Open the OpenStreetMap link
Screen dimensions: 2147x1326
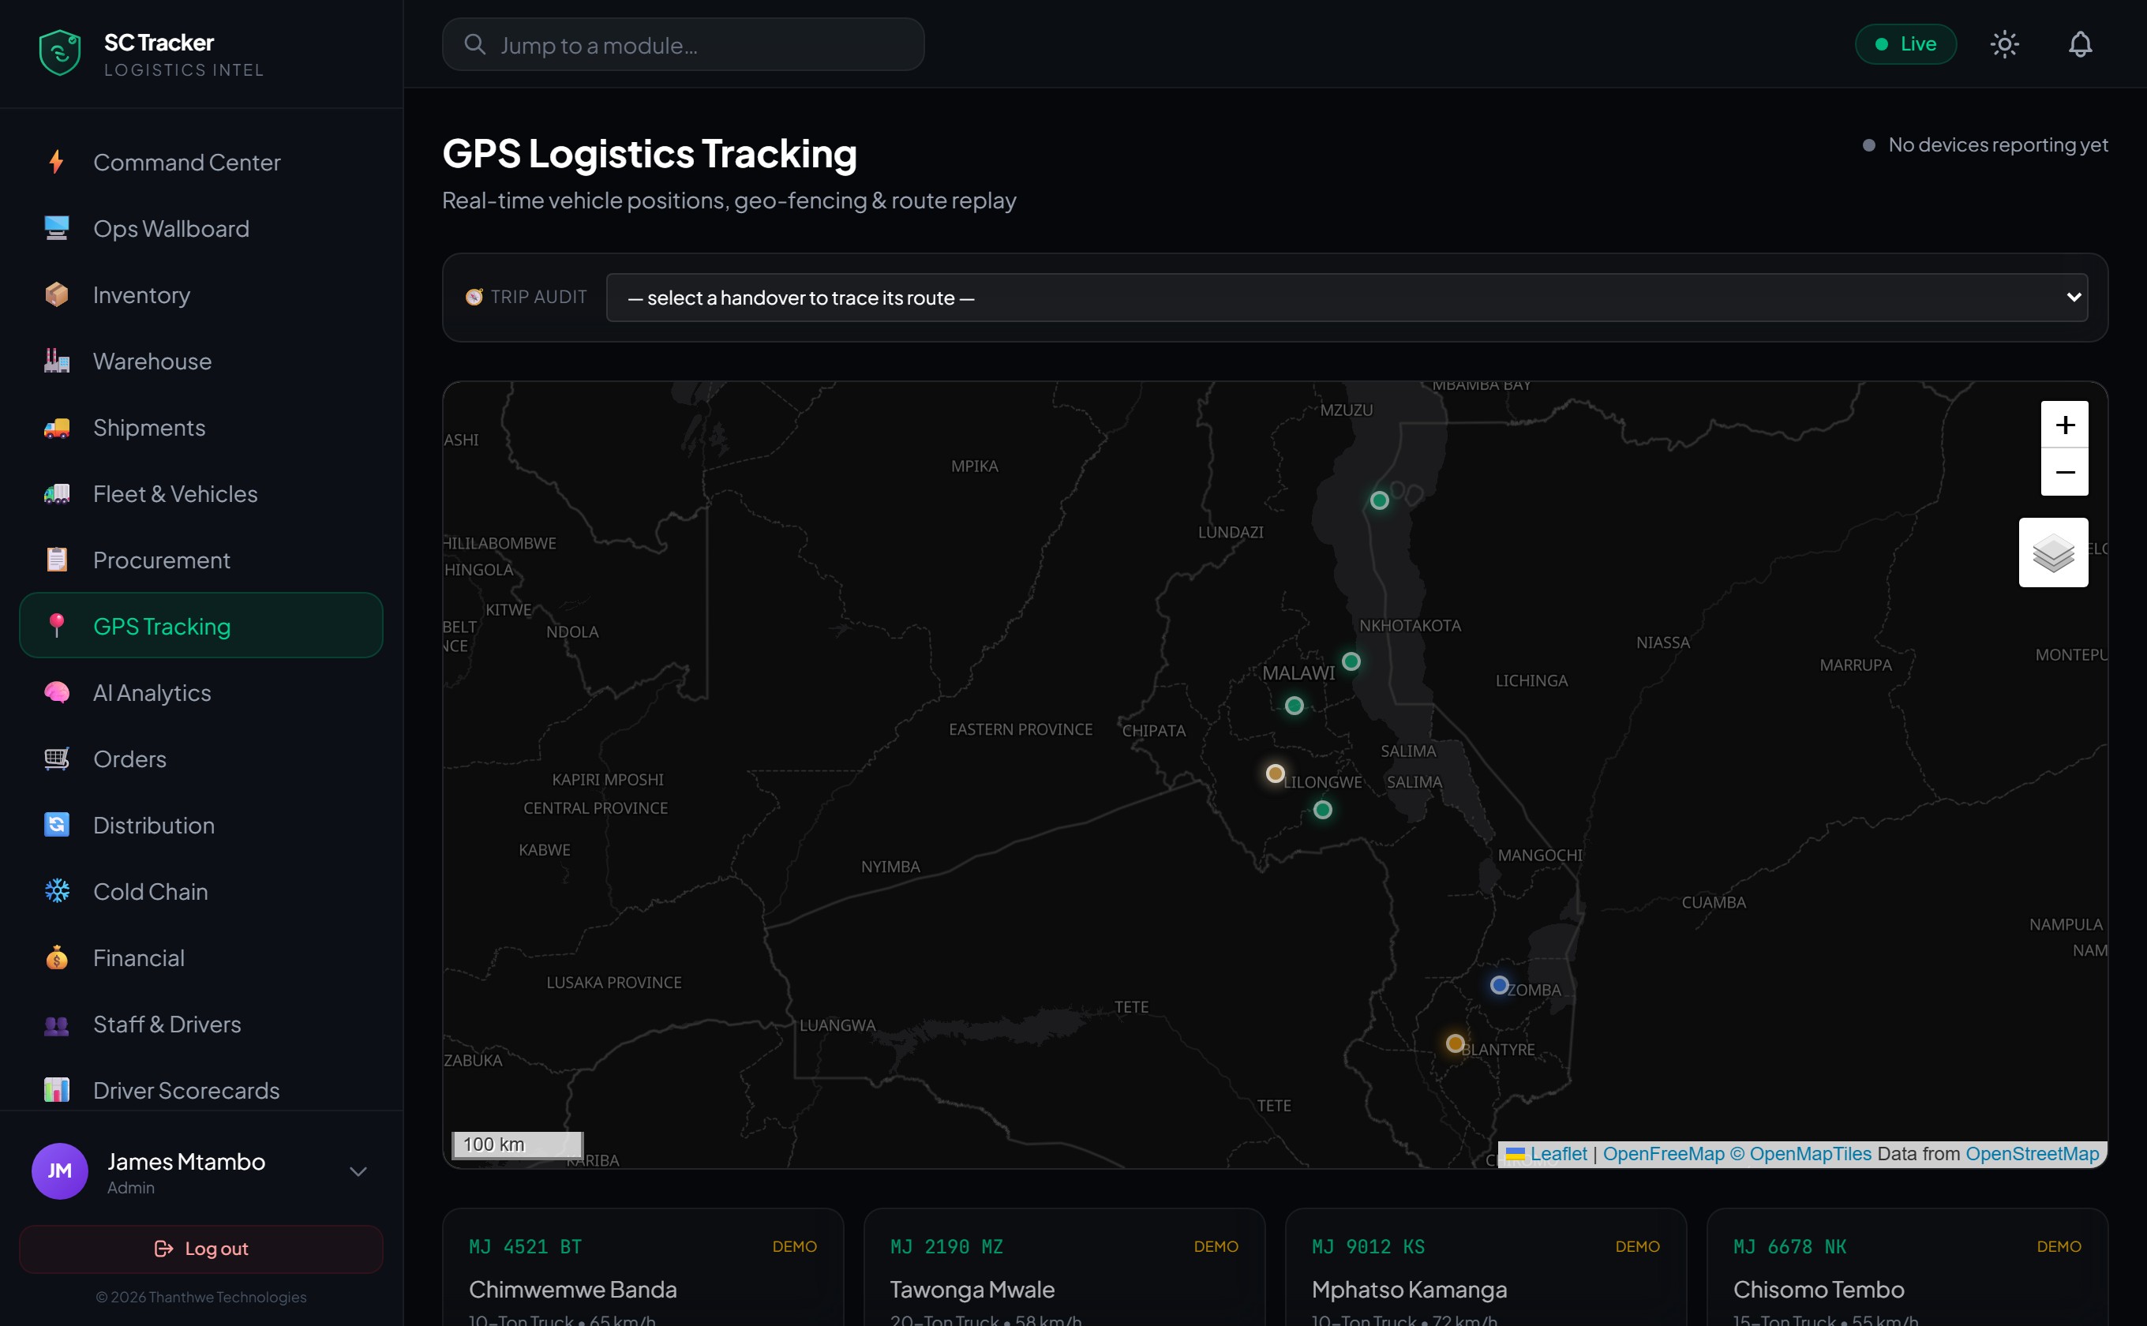point(2032,1153)
